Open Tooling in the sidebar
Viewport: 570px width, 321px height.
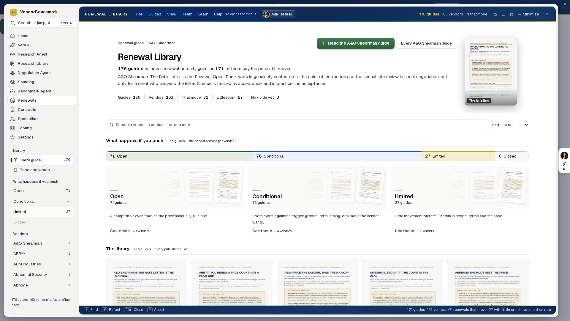pos(42,128)
